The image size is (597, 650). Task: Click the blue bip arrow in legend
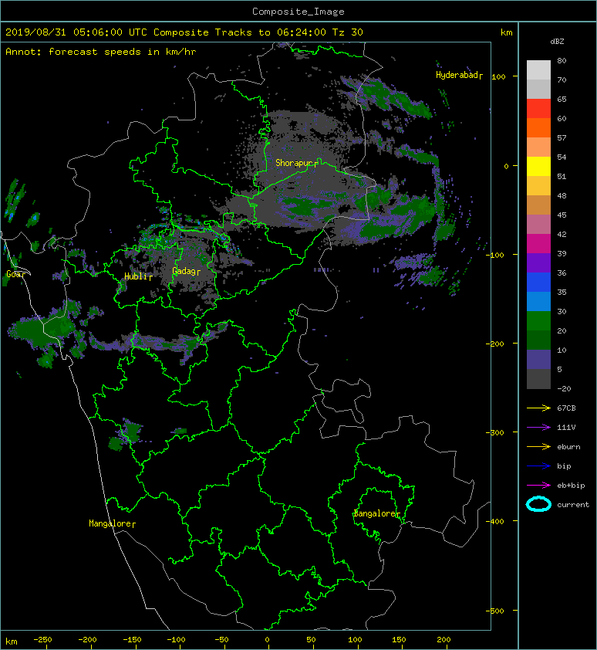(x=538, y=466)
